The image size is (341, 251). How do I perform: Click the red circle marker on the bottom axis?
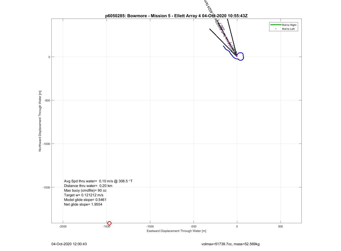click(109, 223)
